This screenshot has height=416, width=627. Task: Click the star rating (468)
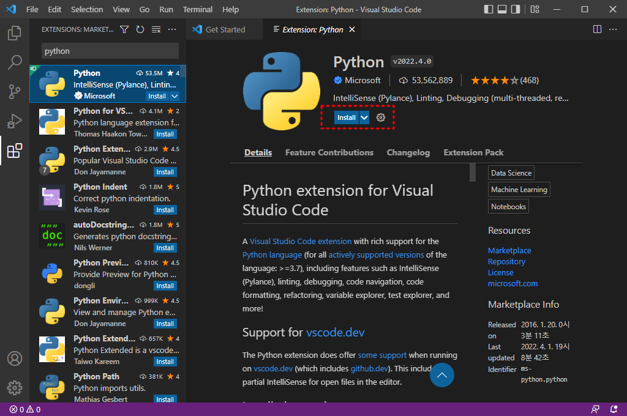coord(505,80)
